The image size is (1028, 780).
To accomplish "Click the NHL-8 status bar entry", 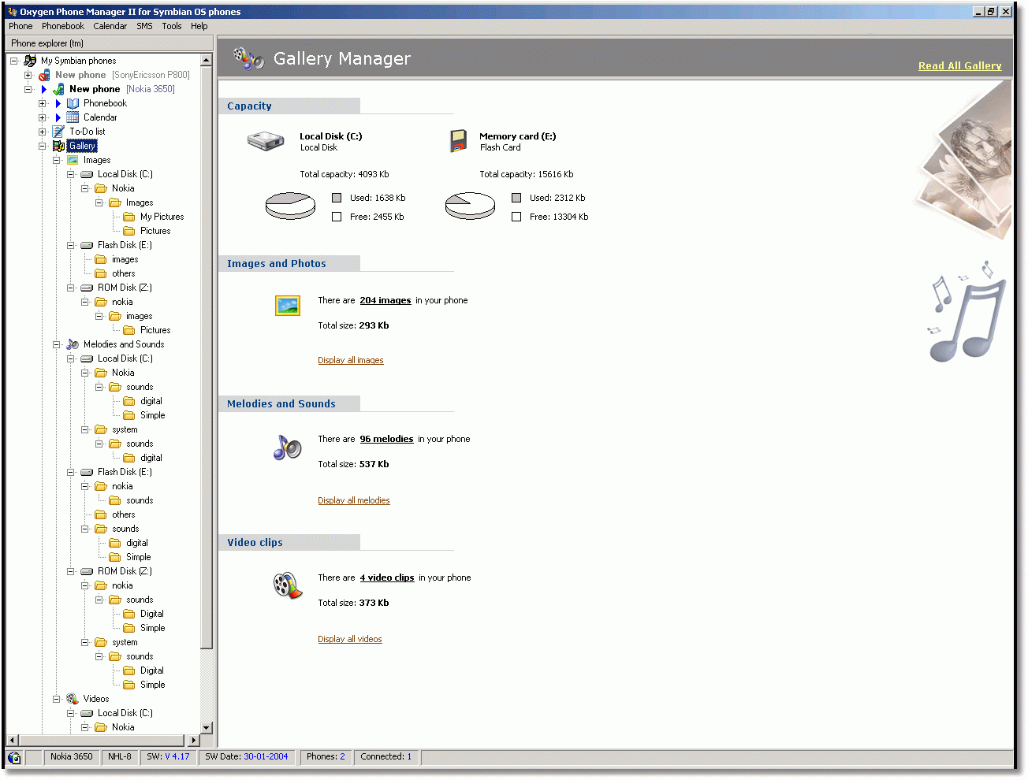I will (120, 757).
